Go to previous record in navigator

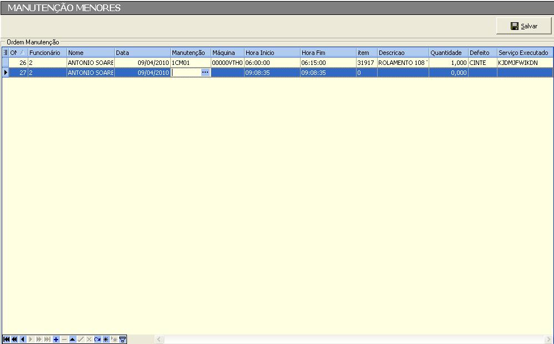point(23,339)
